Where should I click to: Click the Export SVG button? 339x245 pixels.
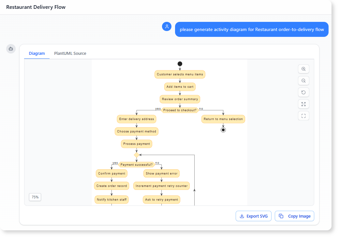254,216
